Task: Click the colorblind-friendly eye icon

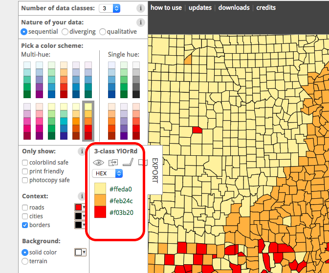Action: pyautogui.click(x=98, y=163)
